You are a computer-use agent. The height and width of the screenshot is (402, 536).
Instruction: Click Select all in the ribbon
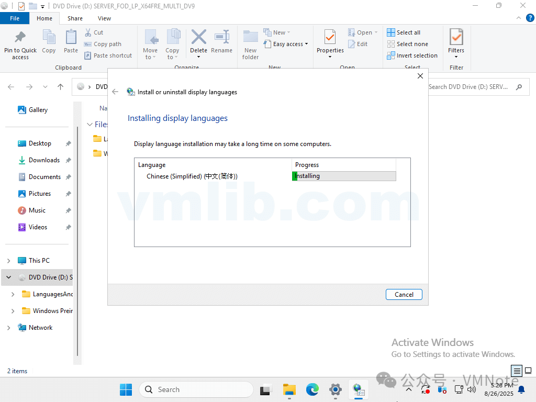tap(404, 32)
